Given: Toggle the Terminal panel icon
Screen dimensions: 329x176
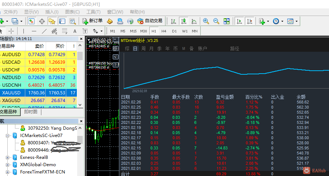Looking at the screenshot, I should click(62, 21).
